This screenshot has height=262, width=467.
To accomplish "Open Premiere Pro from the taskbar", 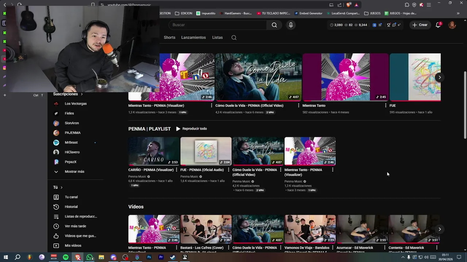I will tap(161, 257).
